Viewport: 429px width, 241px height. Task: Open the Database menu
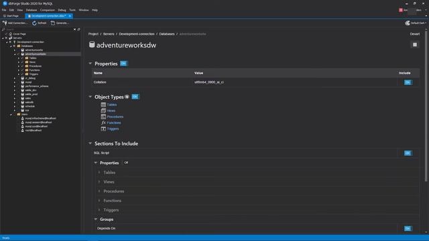pyautogui.click(x=32, y=10)
